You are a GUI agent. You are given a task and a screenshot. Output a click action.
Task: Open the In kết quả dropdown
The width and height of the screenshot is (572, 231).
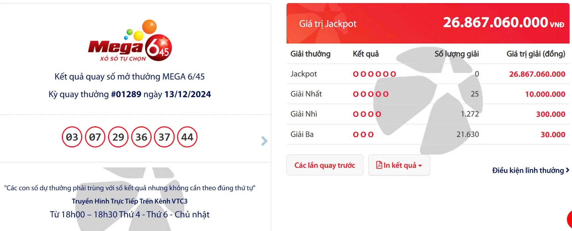pyautogui.click(x=399, y=165)
